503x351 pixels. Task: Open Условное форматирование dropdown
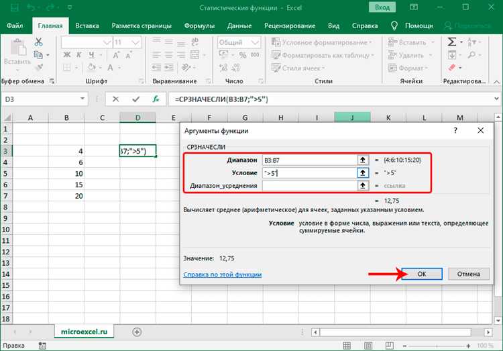coord(321,42)
